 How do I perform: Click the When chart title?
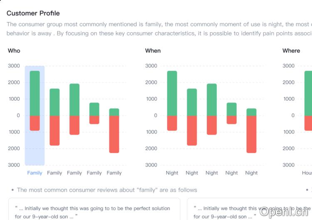(x=153, y=51)
